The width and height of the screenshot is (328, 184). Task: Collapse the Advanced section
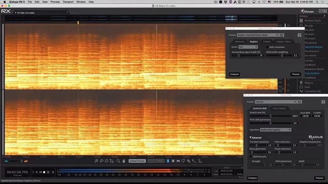(251, 137)
